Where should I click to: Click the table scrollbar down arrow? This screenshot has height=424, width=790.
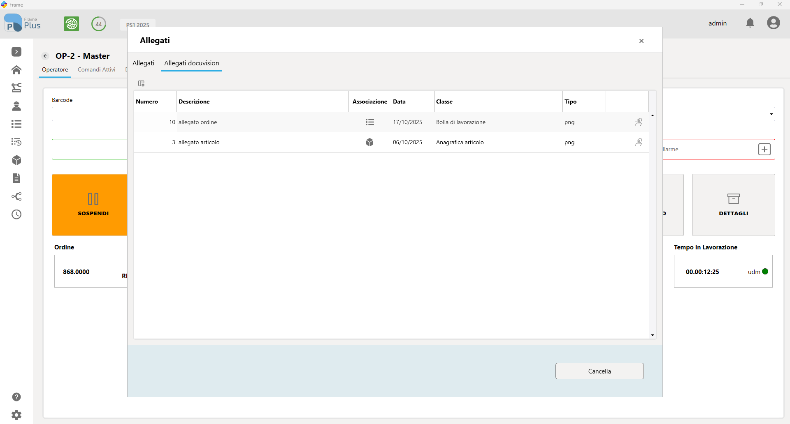(653, 335)
